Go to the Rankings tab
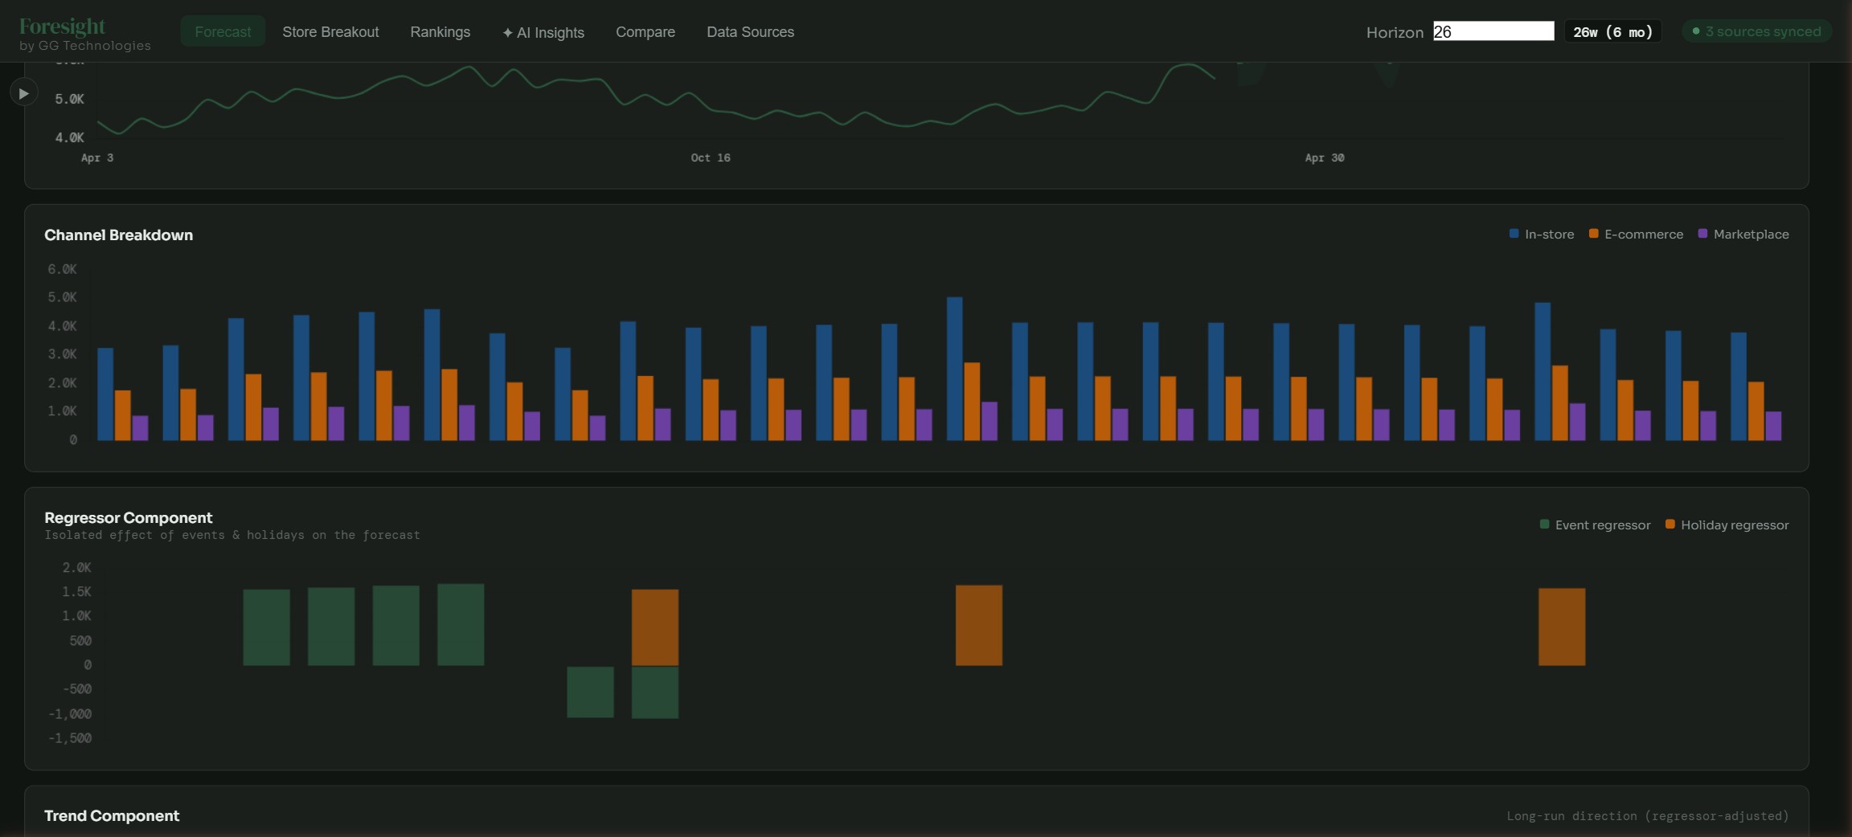This screenshot has width=1852, height=837. click(x=440, y=32)
